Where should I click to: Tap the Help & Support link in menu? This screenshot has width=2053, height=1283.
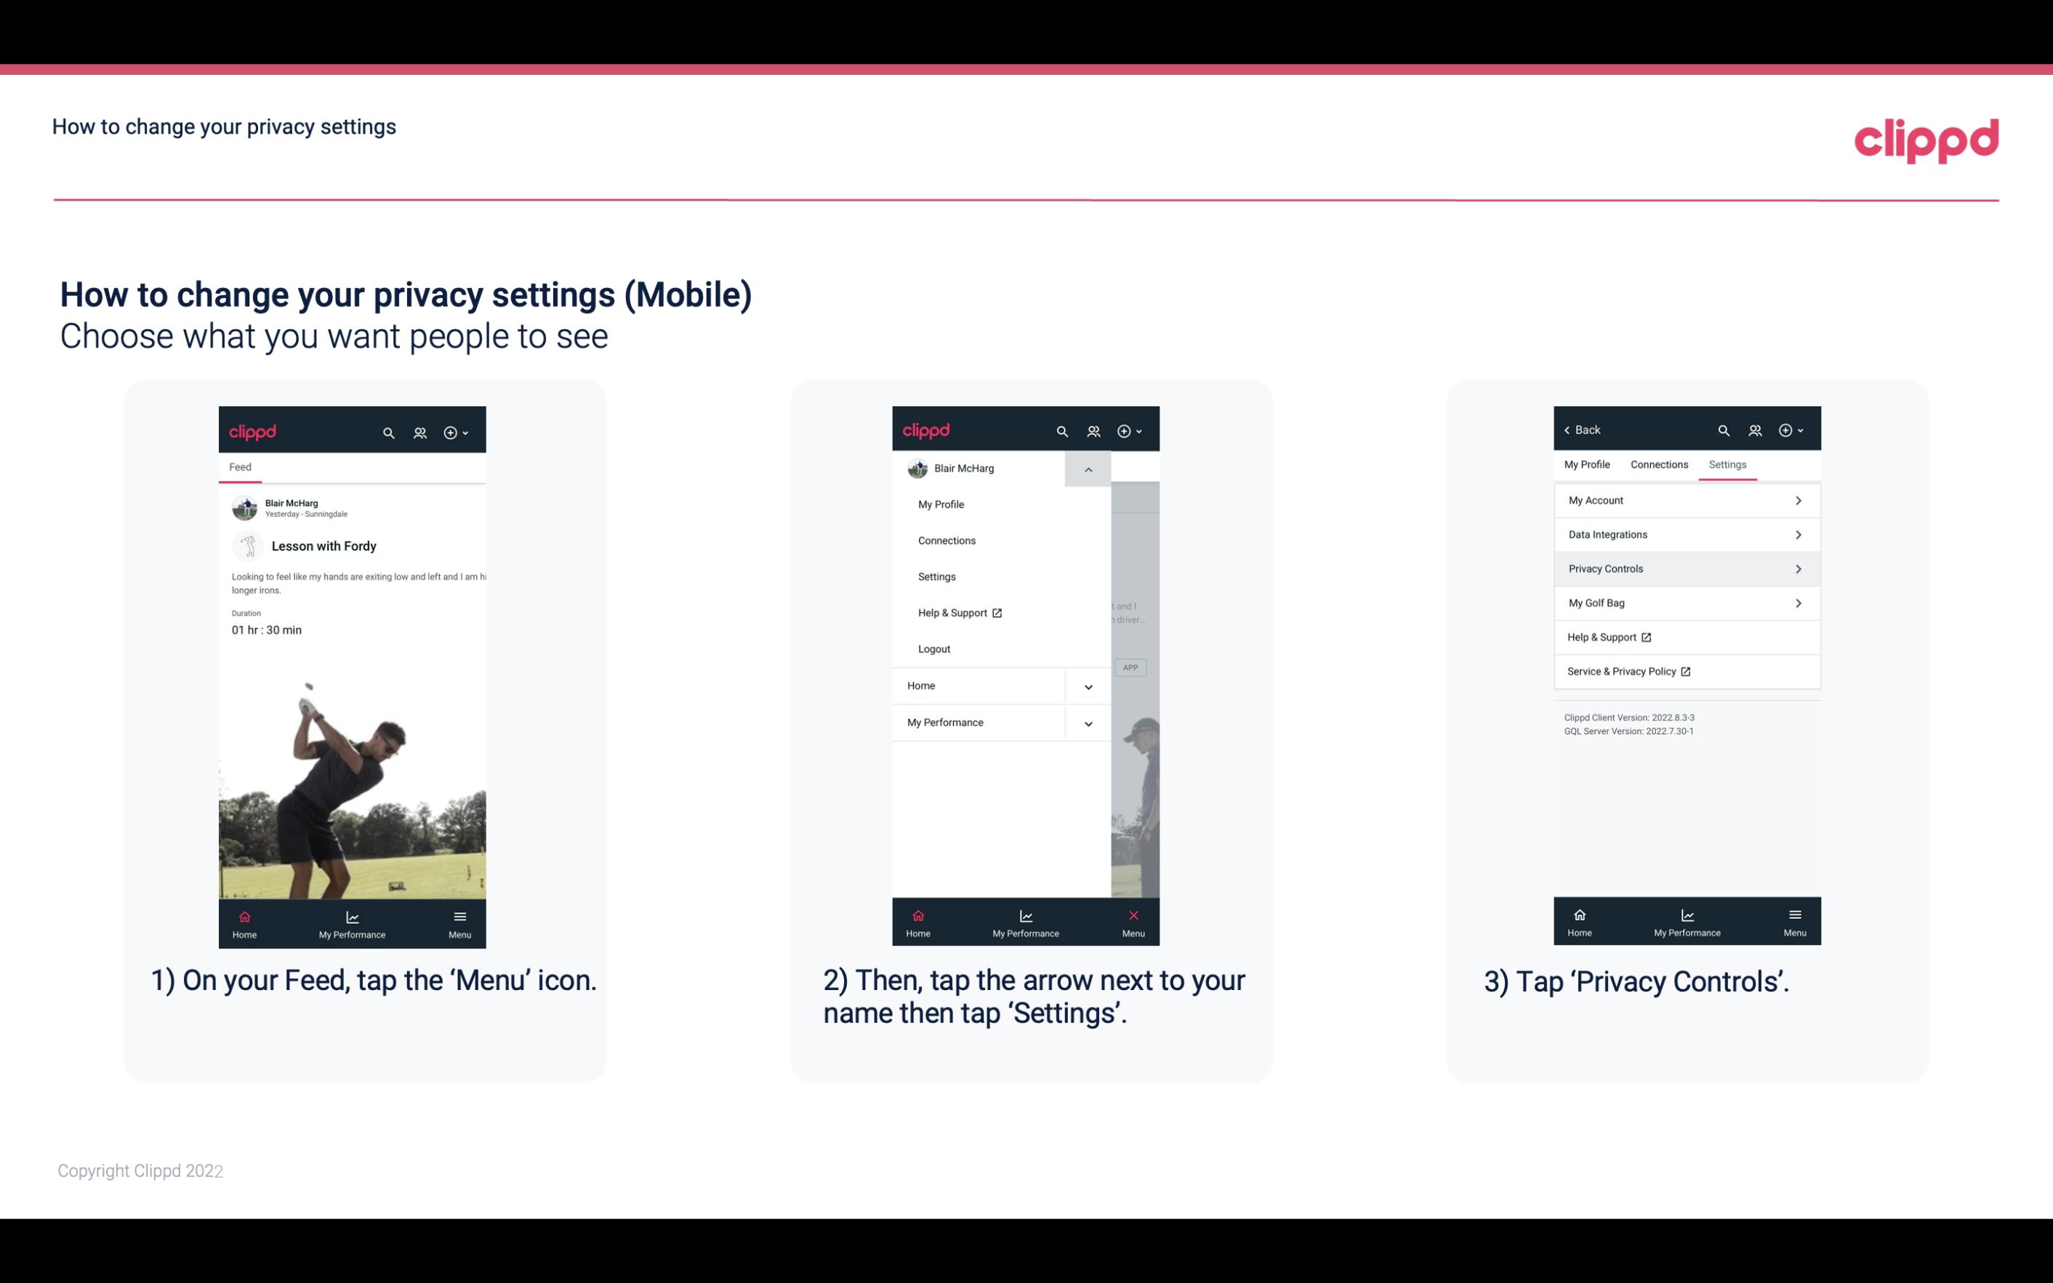957,612
